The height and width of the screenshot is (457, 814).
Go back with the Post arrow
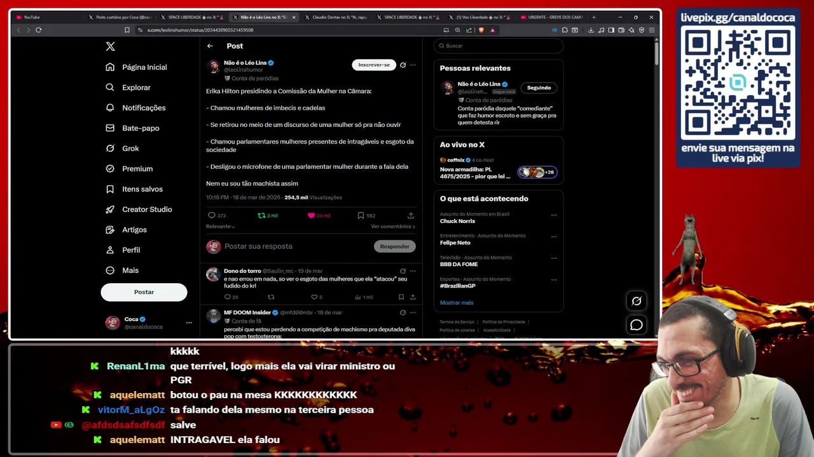click(x=210, y=46)
